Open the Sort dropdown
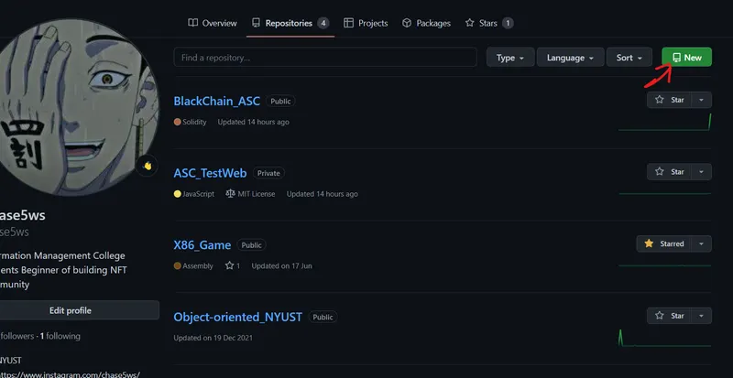The image size is (733, 378). [629, 58]
